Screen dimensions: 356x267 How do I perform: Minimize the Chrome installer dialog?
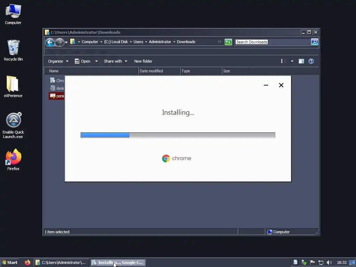[x=266, y=85]
